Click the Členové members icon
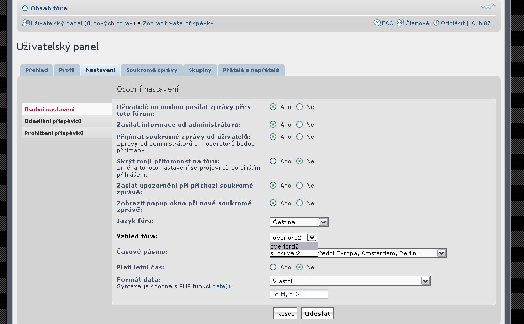The width and height of the screenshot is (524, 324). [400, 23]
